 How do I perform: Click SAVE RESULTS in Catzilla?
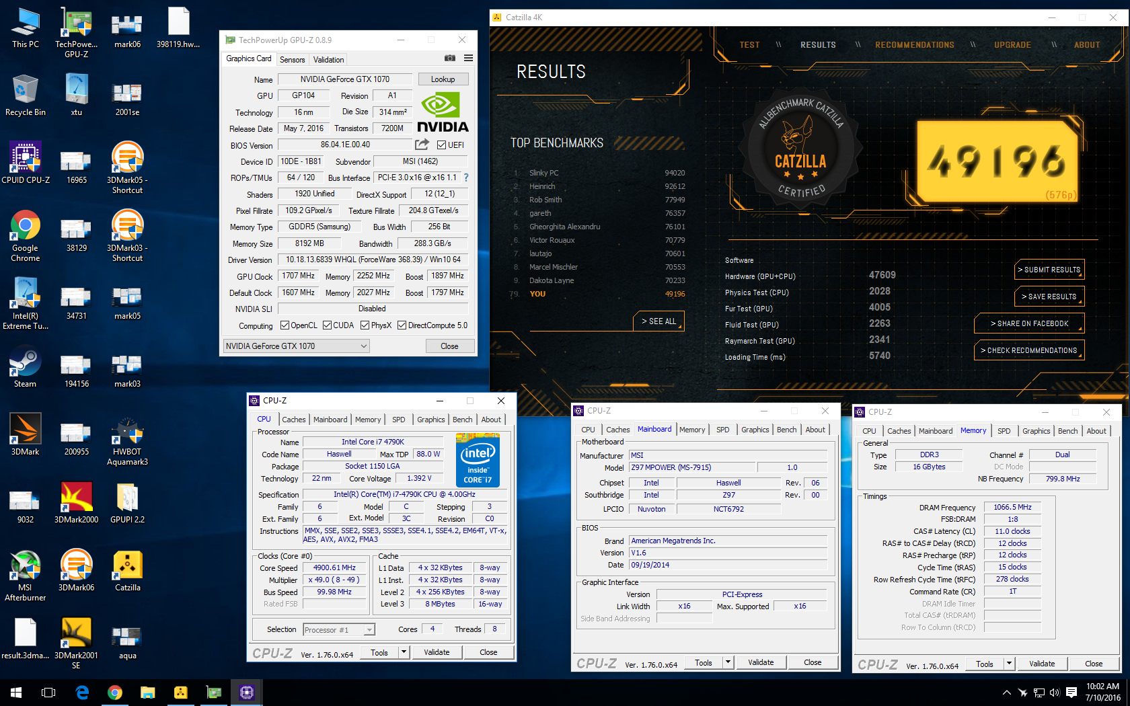click(x=1049, y=297)
